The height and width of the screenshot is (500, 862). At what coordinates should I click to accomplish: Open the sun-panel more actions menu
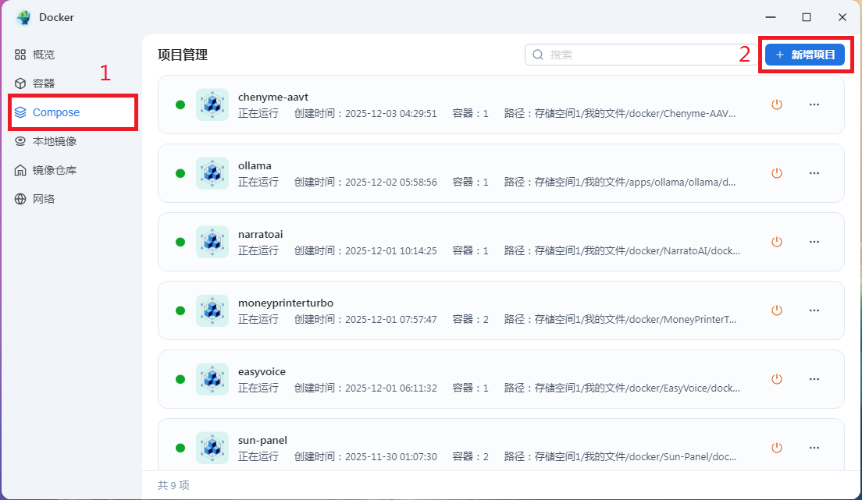tap(814, 448)
